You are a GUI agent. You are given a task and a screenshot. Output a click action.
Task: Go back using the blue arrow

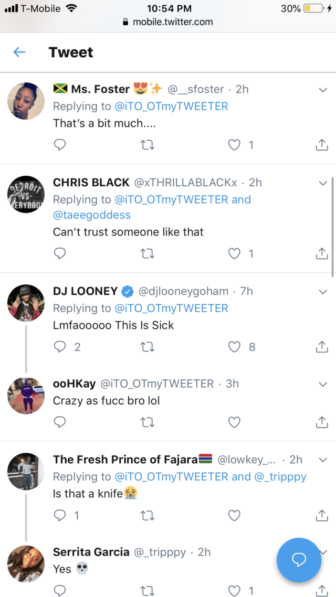pyautogui.click(x=19, y=52)
